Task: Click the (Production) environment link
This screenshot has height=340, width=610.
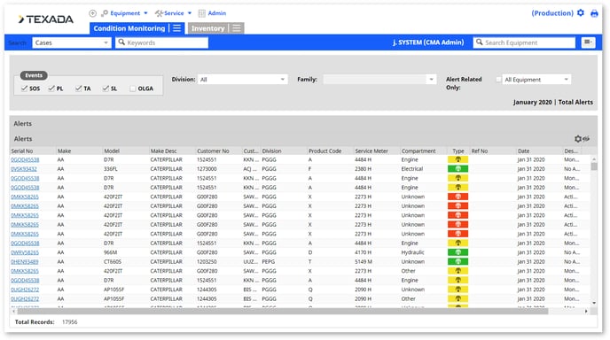Action: click(x=552, y=13)
